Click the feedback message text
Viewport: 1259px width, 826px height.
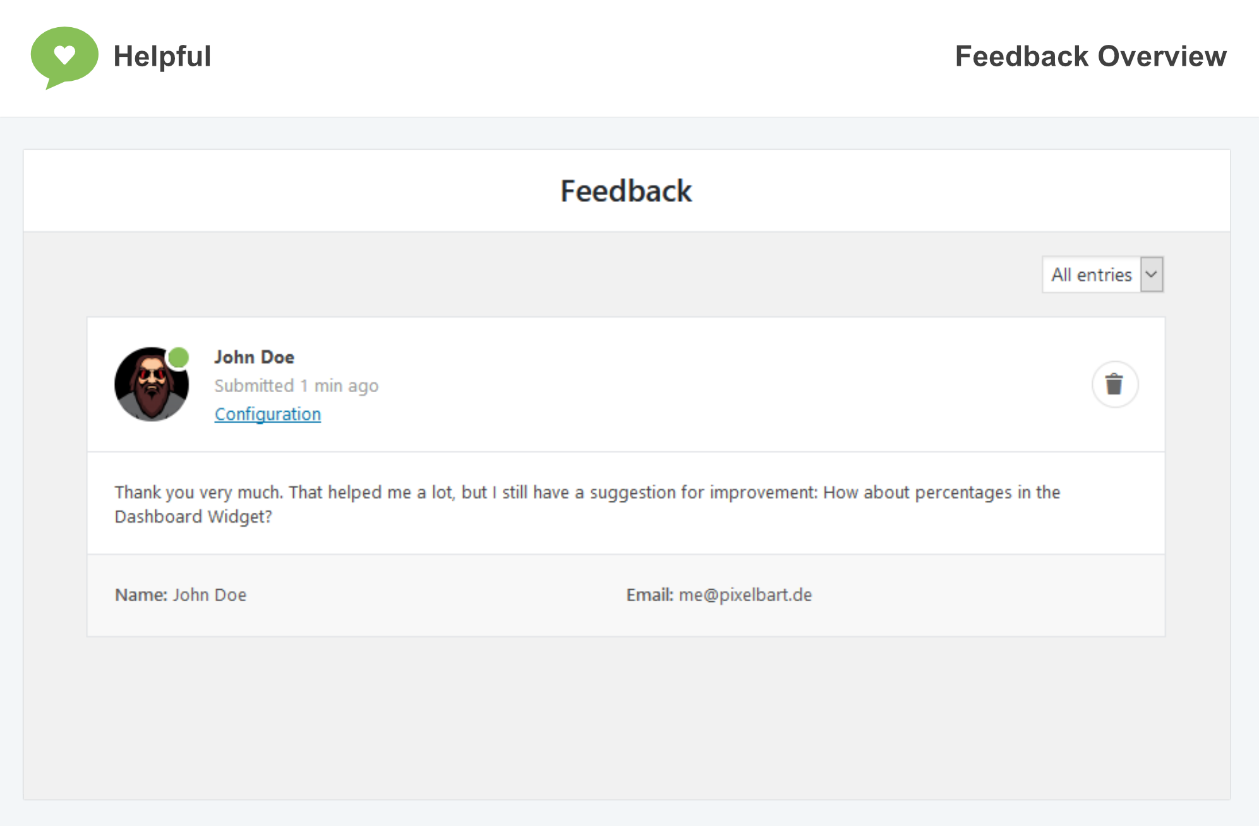(x=587, y=504)
